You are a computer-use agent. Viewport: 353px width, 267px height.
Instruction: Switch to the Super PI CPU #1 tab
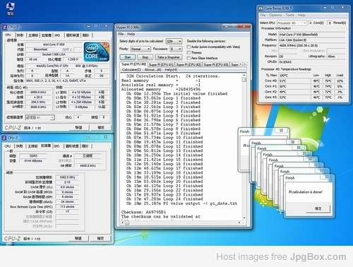point(161,64)
